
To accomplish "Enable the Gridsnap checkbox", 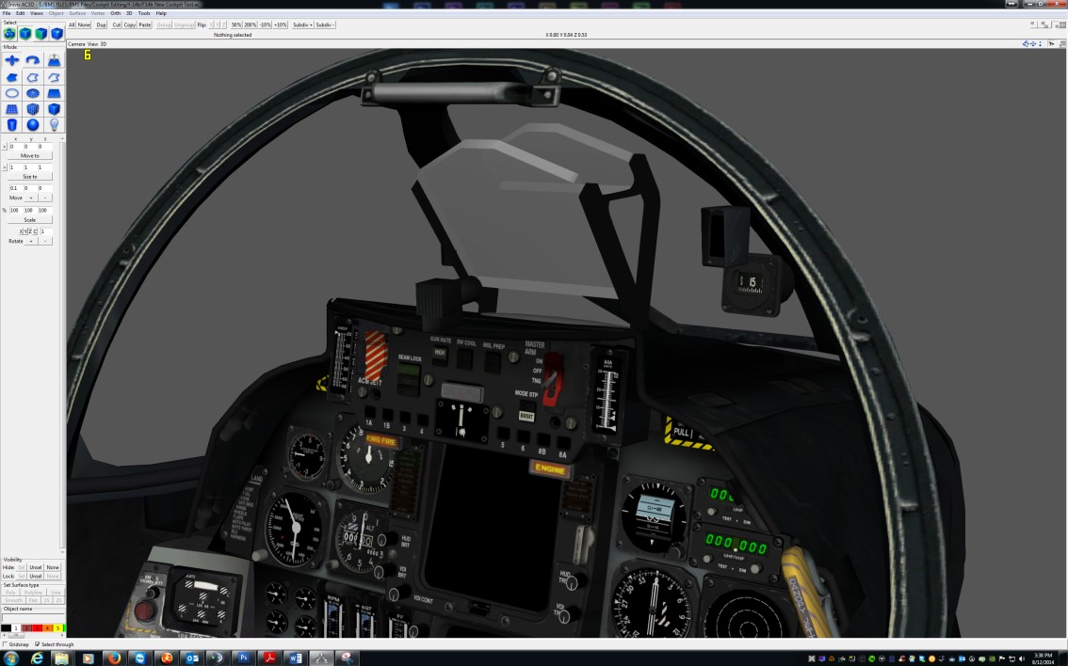I will 6,644.
